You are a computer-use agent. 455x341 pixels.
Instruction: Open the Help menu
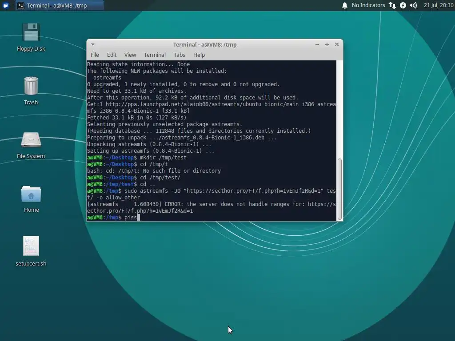point(199,55)
